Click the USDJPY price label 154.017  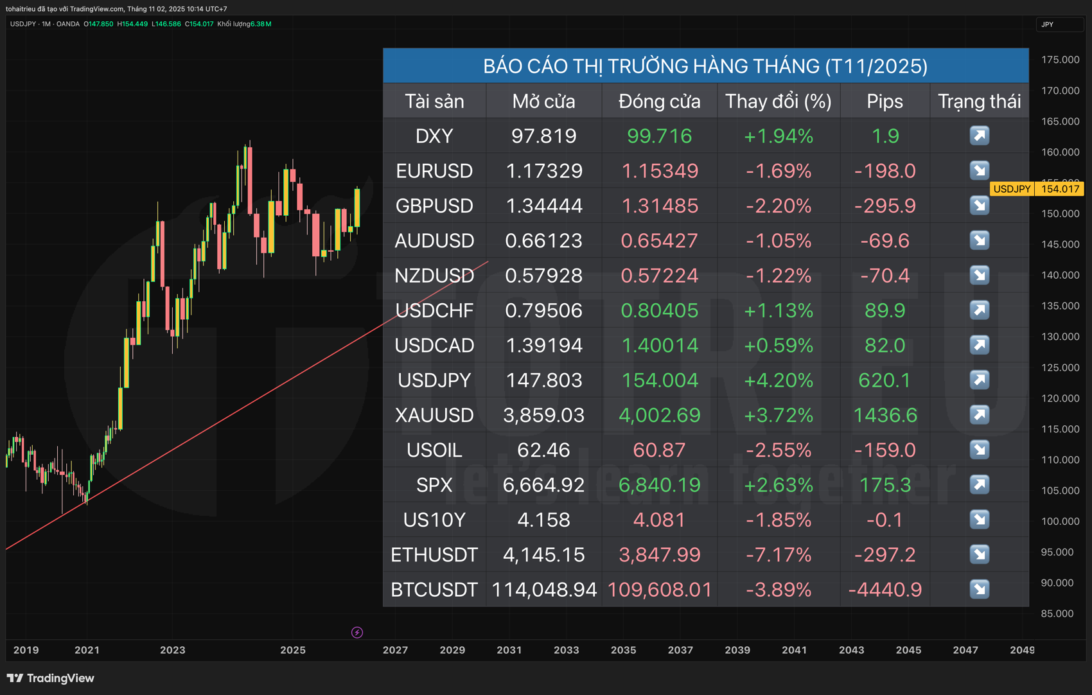1060,189
